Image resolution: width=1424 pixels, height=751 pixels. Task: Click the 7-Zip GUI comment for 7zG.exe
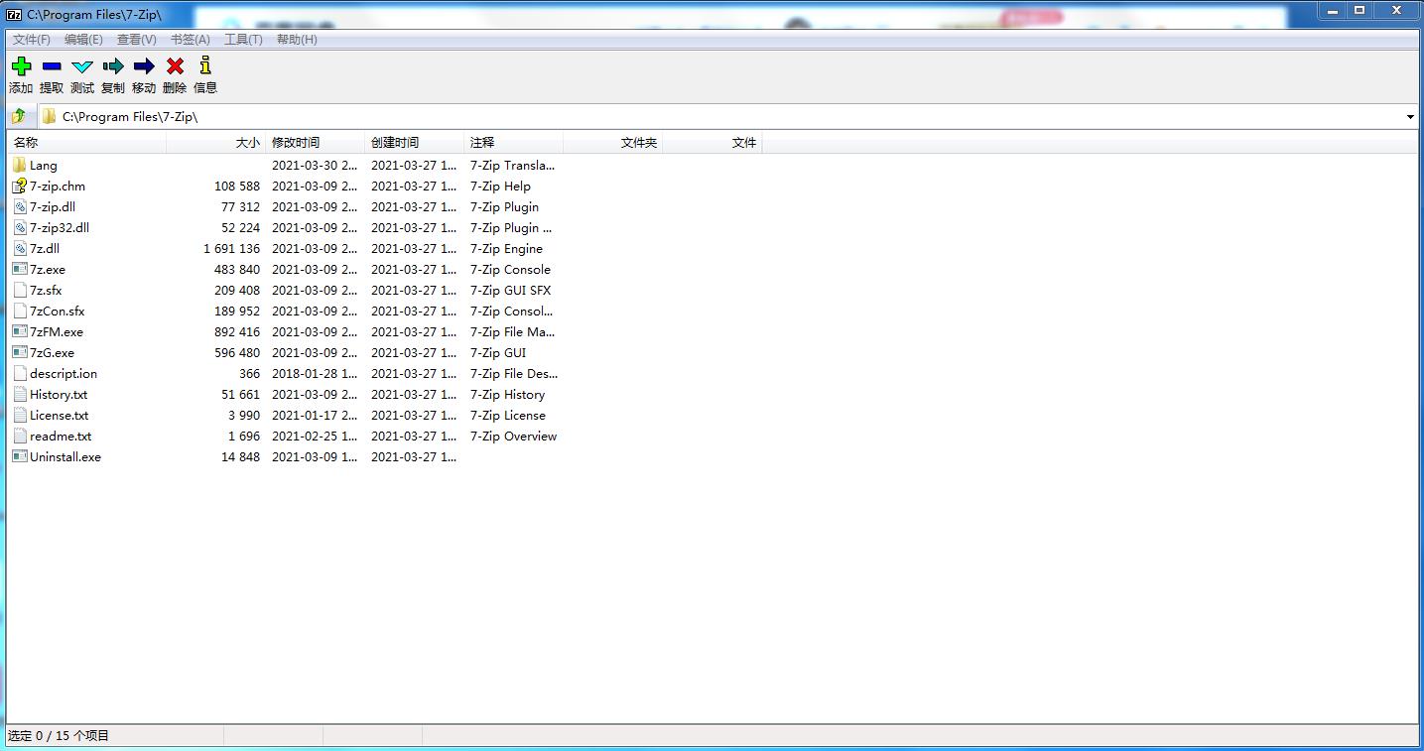point(497,353)
